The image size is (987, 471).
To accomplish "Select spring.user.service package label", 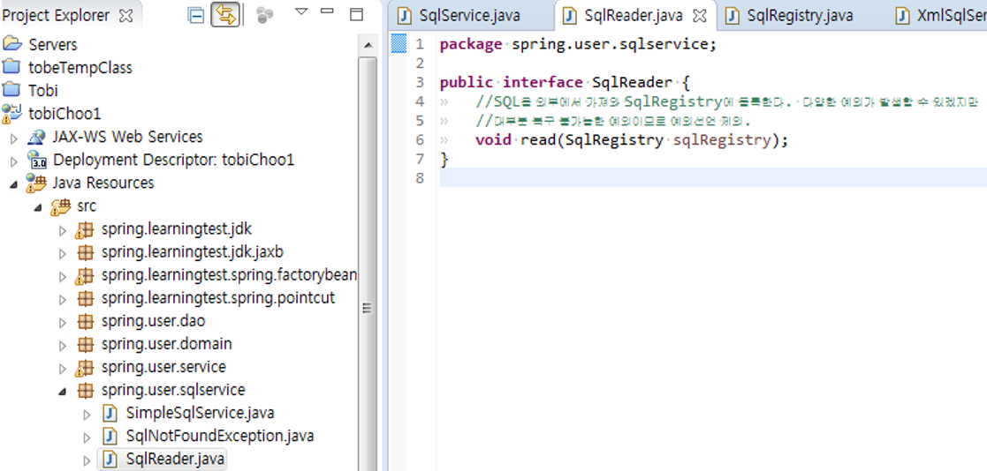I will (163, 367).
